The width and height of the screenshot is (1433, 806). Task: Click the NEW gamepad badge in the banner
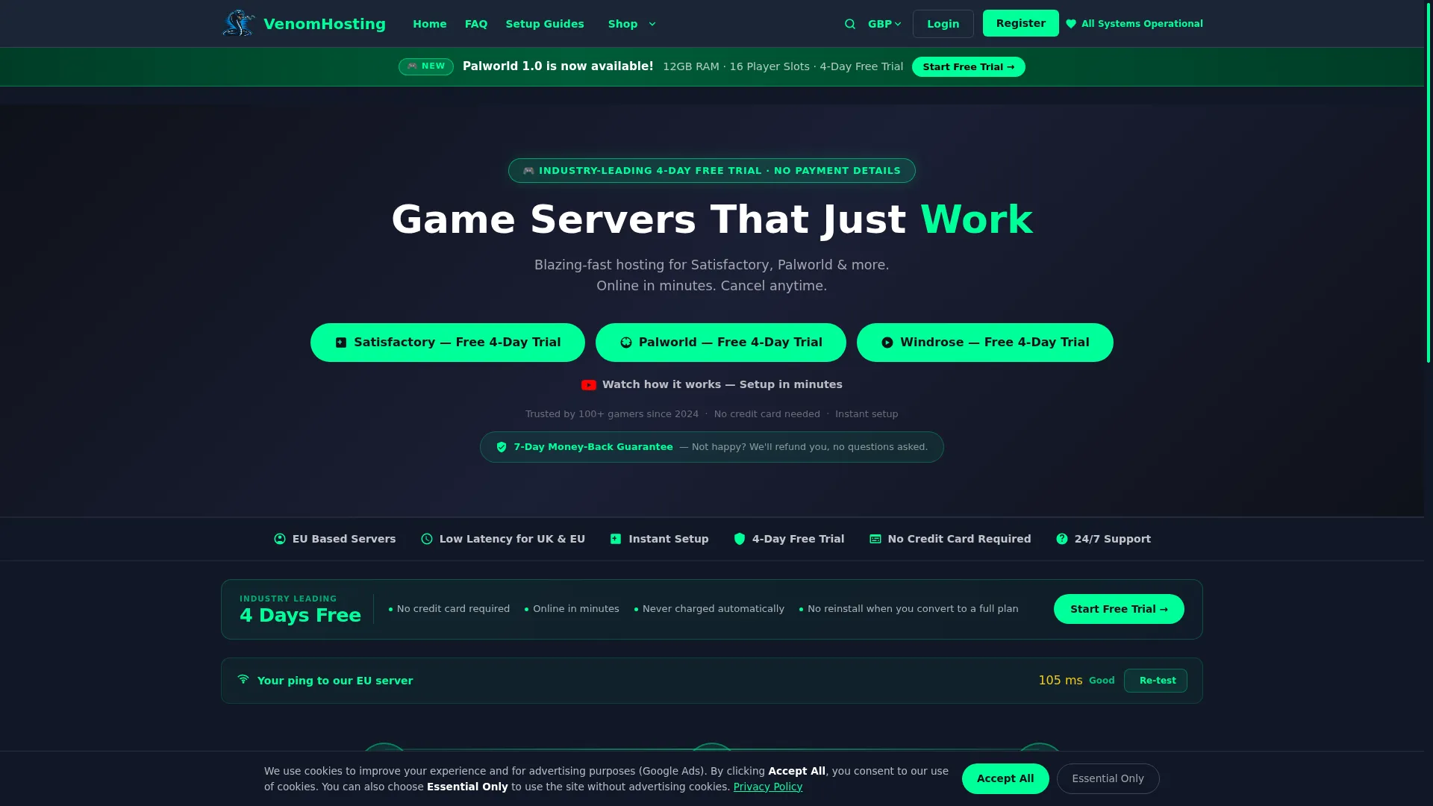426,66
